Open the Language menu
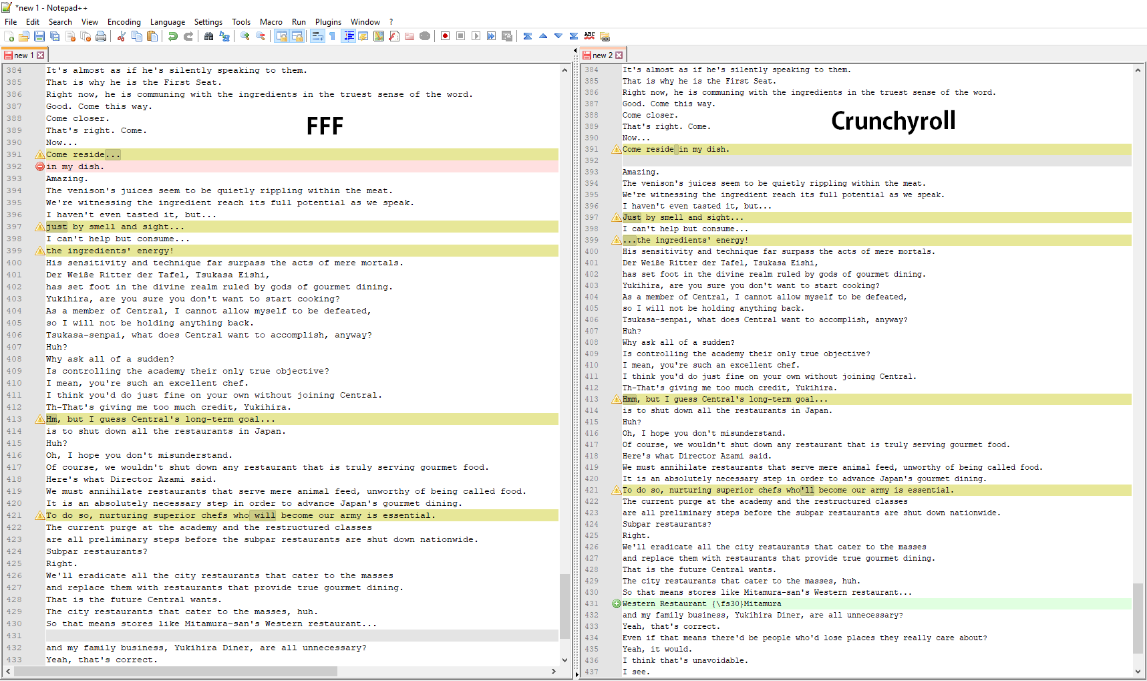 click(x=168, y=22)
